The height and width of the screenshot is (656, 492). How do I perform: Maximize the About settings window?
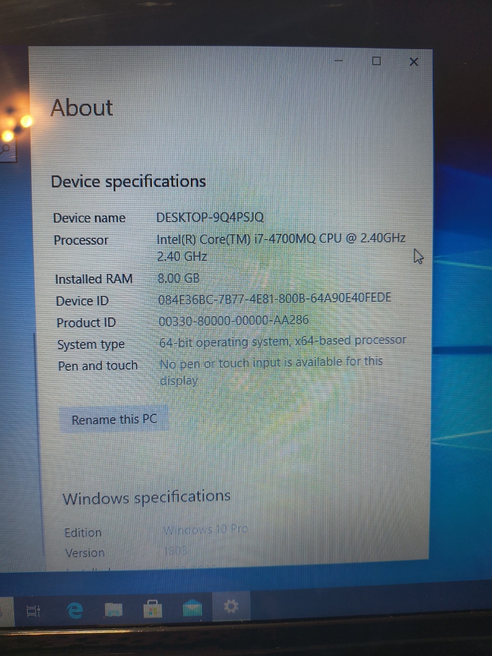click(376, 61)
